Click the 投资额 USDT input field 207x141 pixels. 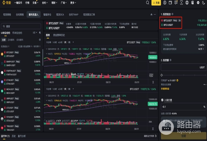(184, 67)
